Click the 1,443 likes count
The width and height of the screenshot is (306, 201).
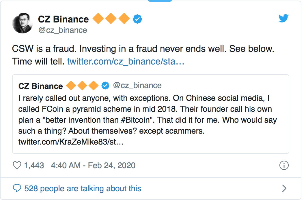tap(34, 165)
